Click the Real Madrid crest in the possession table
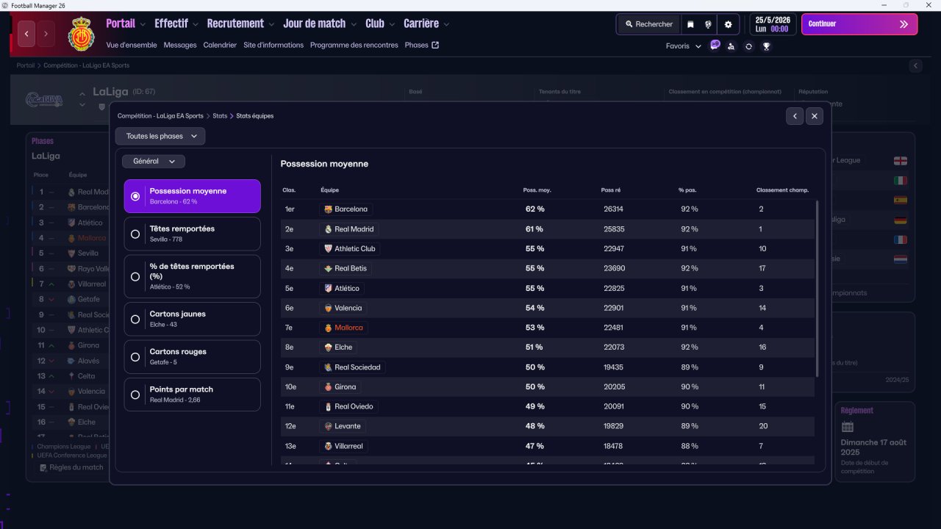 coord(328,229)
